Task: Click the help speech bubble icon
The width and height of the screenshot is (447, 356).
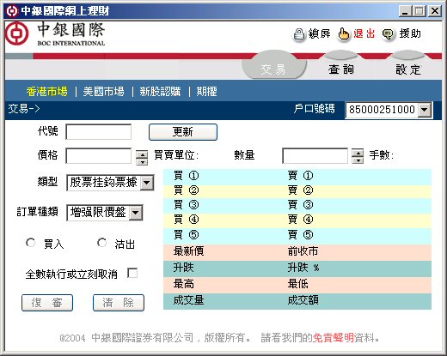Action: point(388,34)
